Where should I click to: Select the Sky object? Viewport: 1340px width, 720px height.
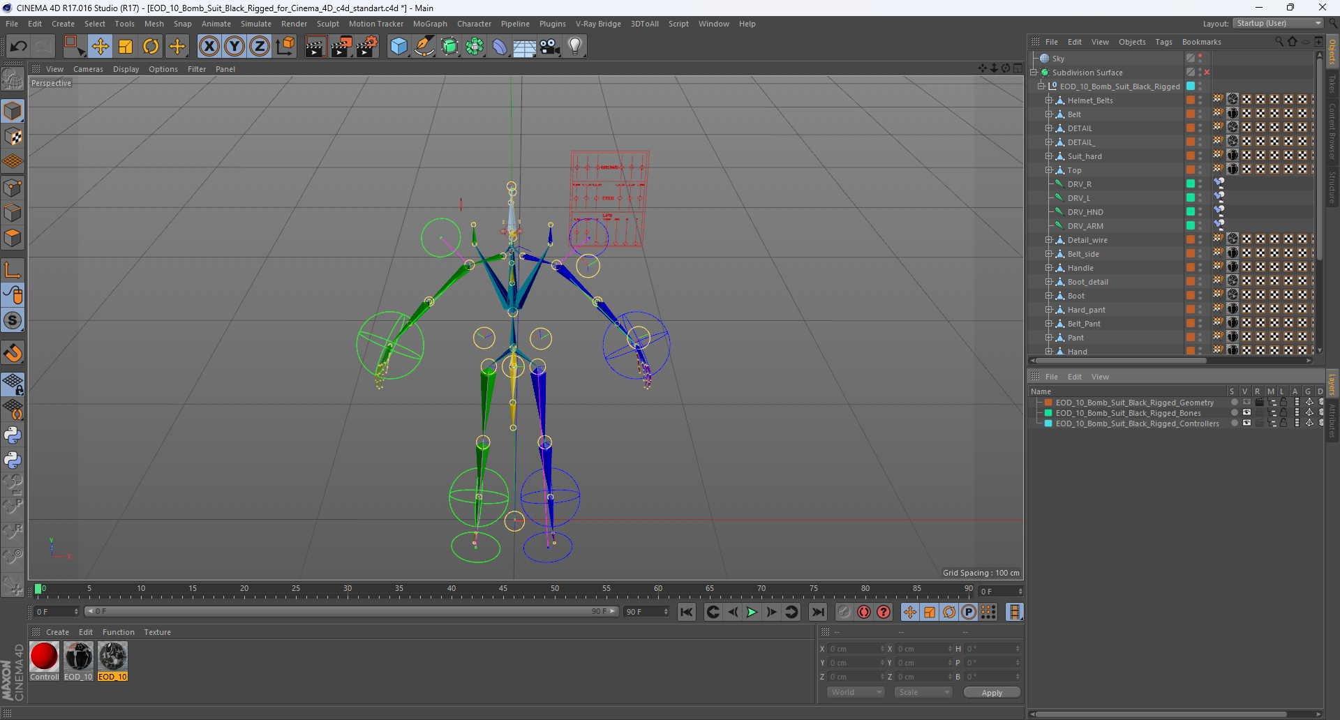pos(1059,59)
